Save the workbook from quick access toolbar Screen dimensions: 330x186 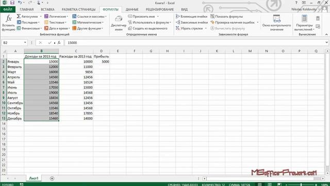[x=12, y=3]
